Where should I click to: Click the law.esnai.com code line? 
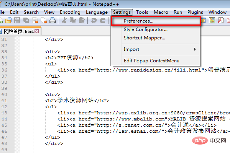[143, 131]
